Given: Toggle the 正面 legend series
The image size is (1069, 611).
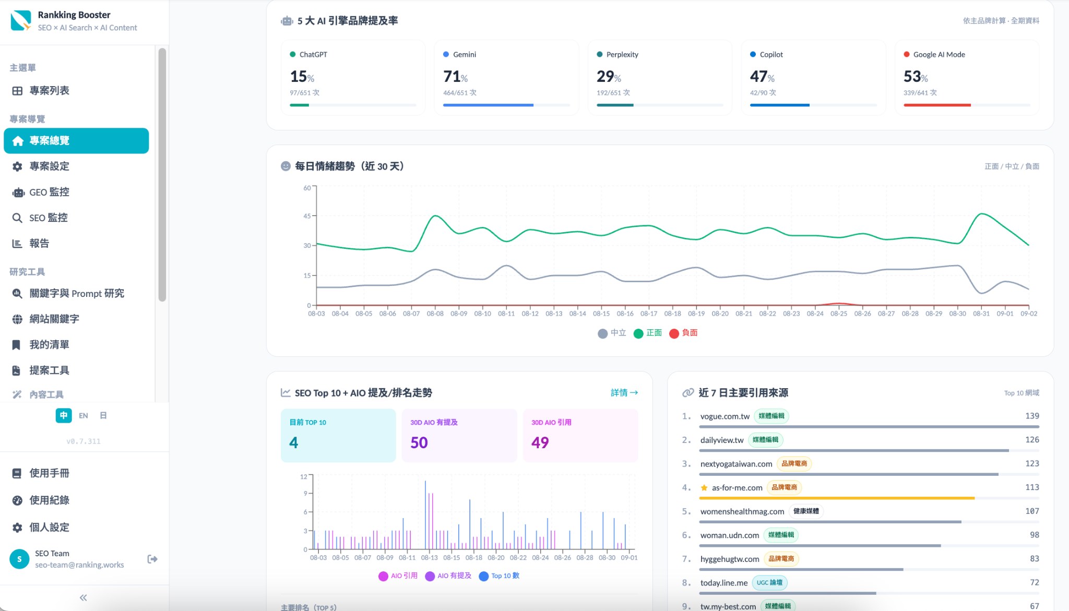Looking at the screenshot, I should (x=648, y=333).
